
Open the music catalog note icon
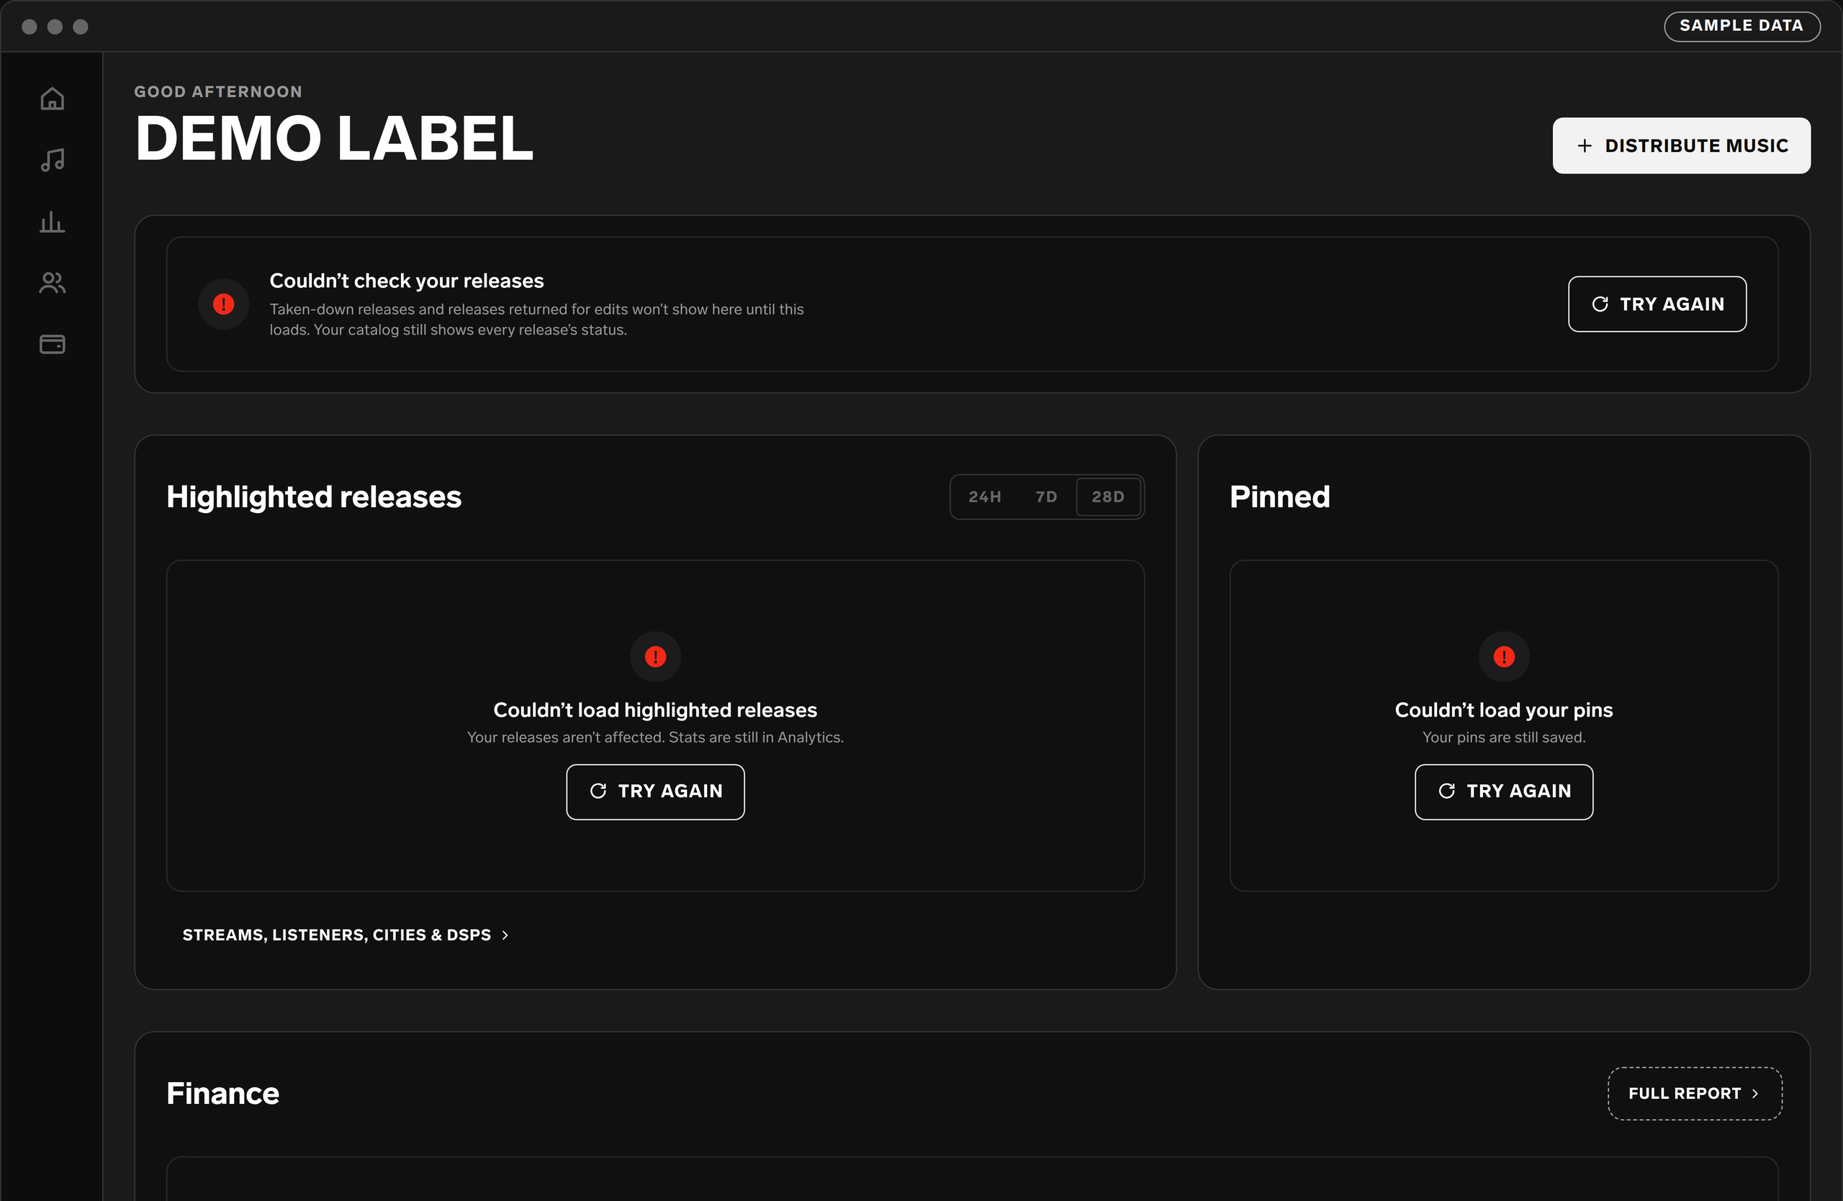pos(52,160)
